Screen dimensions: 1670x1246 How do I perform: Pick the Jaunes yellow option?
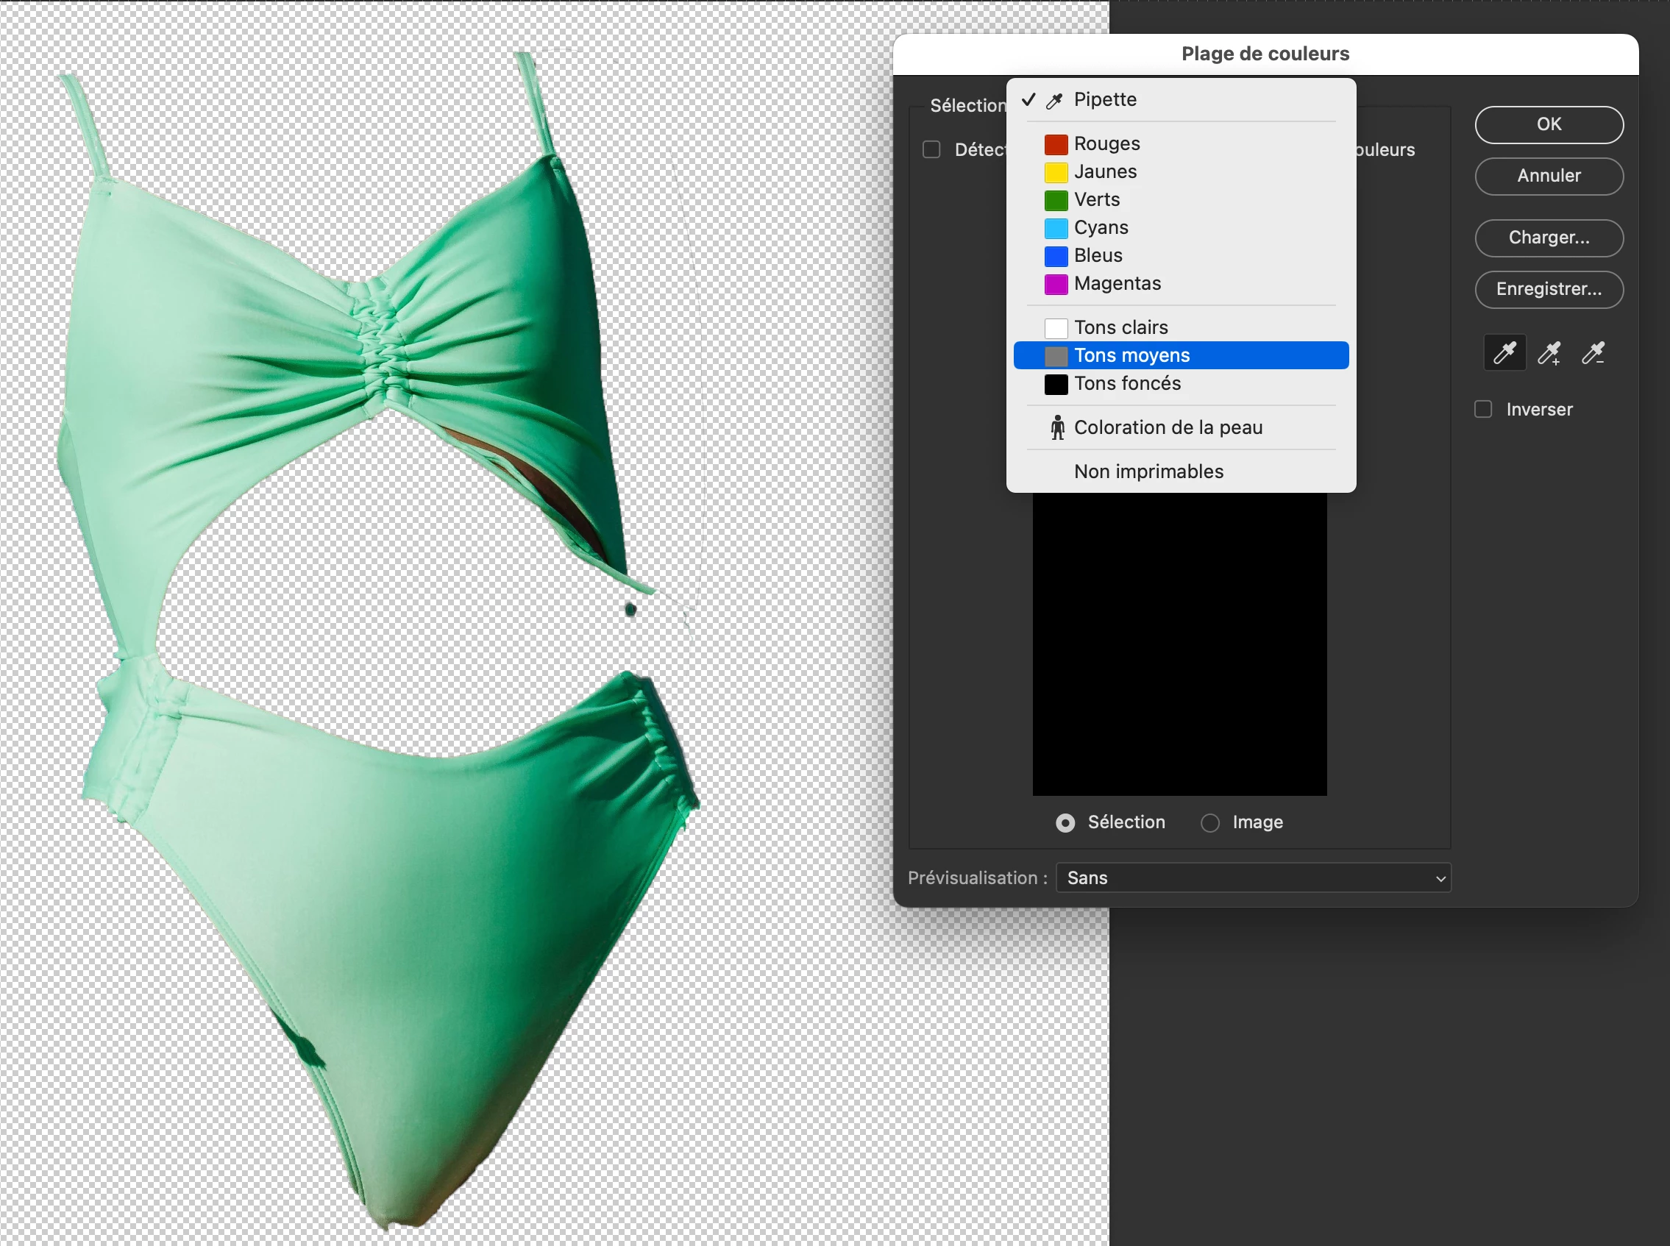(1104, 172)
